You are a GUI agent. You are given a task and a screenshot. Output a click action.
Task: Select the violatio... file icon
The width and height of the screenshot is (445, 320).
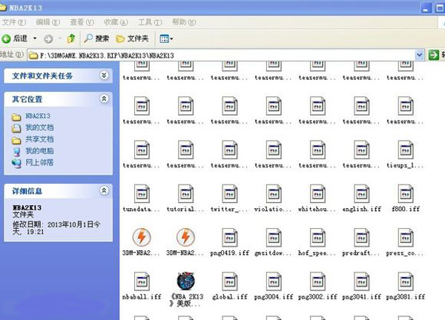pyautogui.click(x=274, y=193)
